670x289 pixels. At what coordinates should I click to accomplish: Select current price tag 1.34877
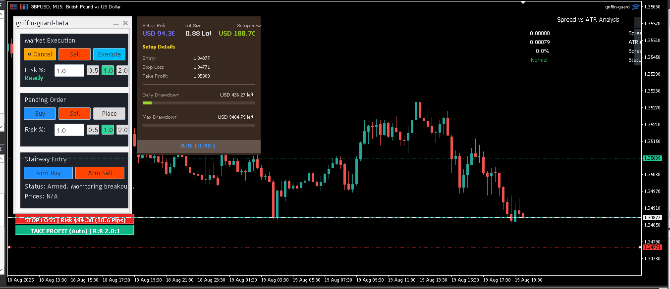pyautogui.click(x=652, y=218)
